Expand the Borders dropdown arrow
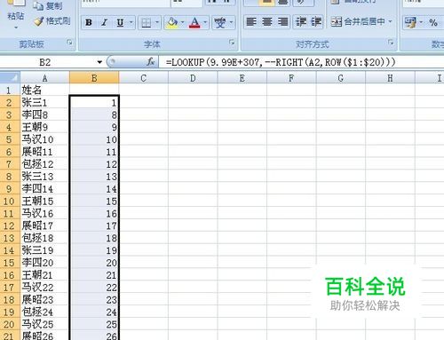 click(x=157, y=22)
